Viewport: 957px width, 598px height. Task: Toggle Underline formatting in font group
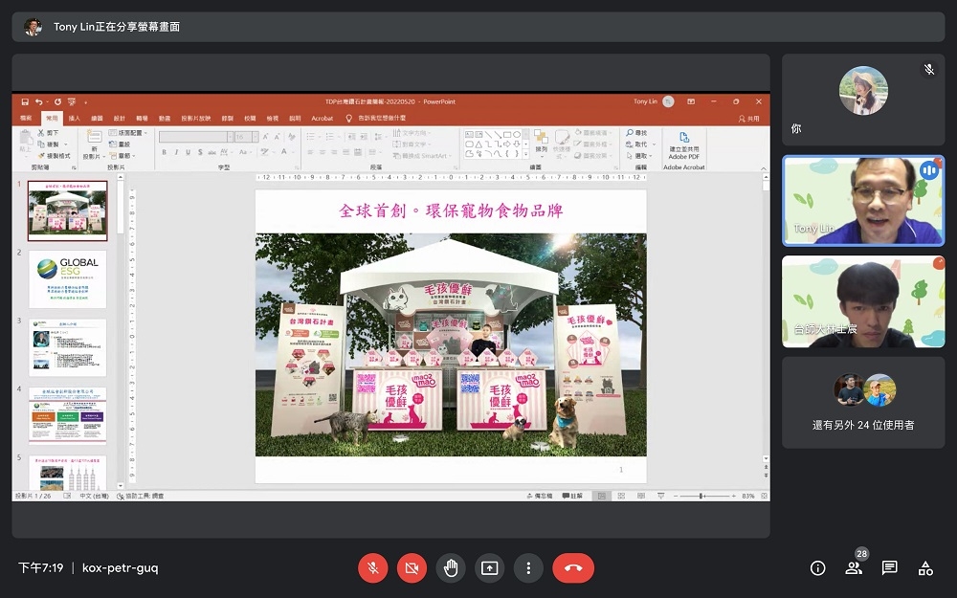[188, 152]
